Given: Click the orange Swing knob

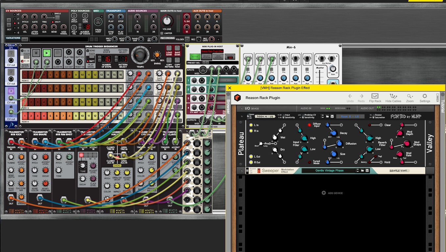Looking at the screenshot, I should [157, 55].
